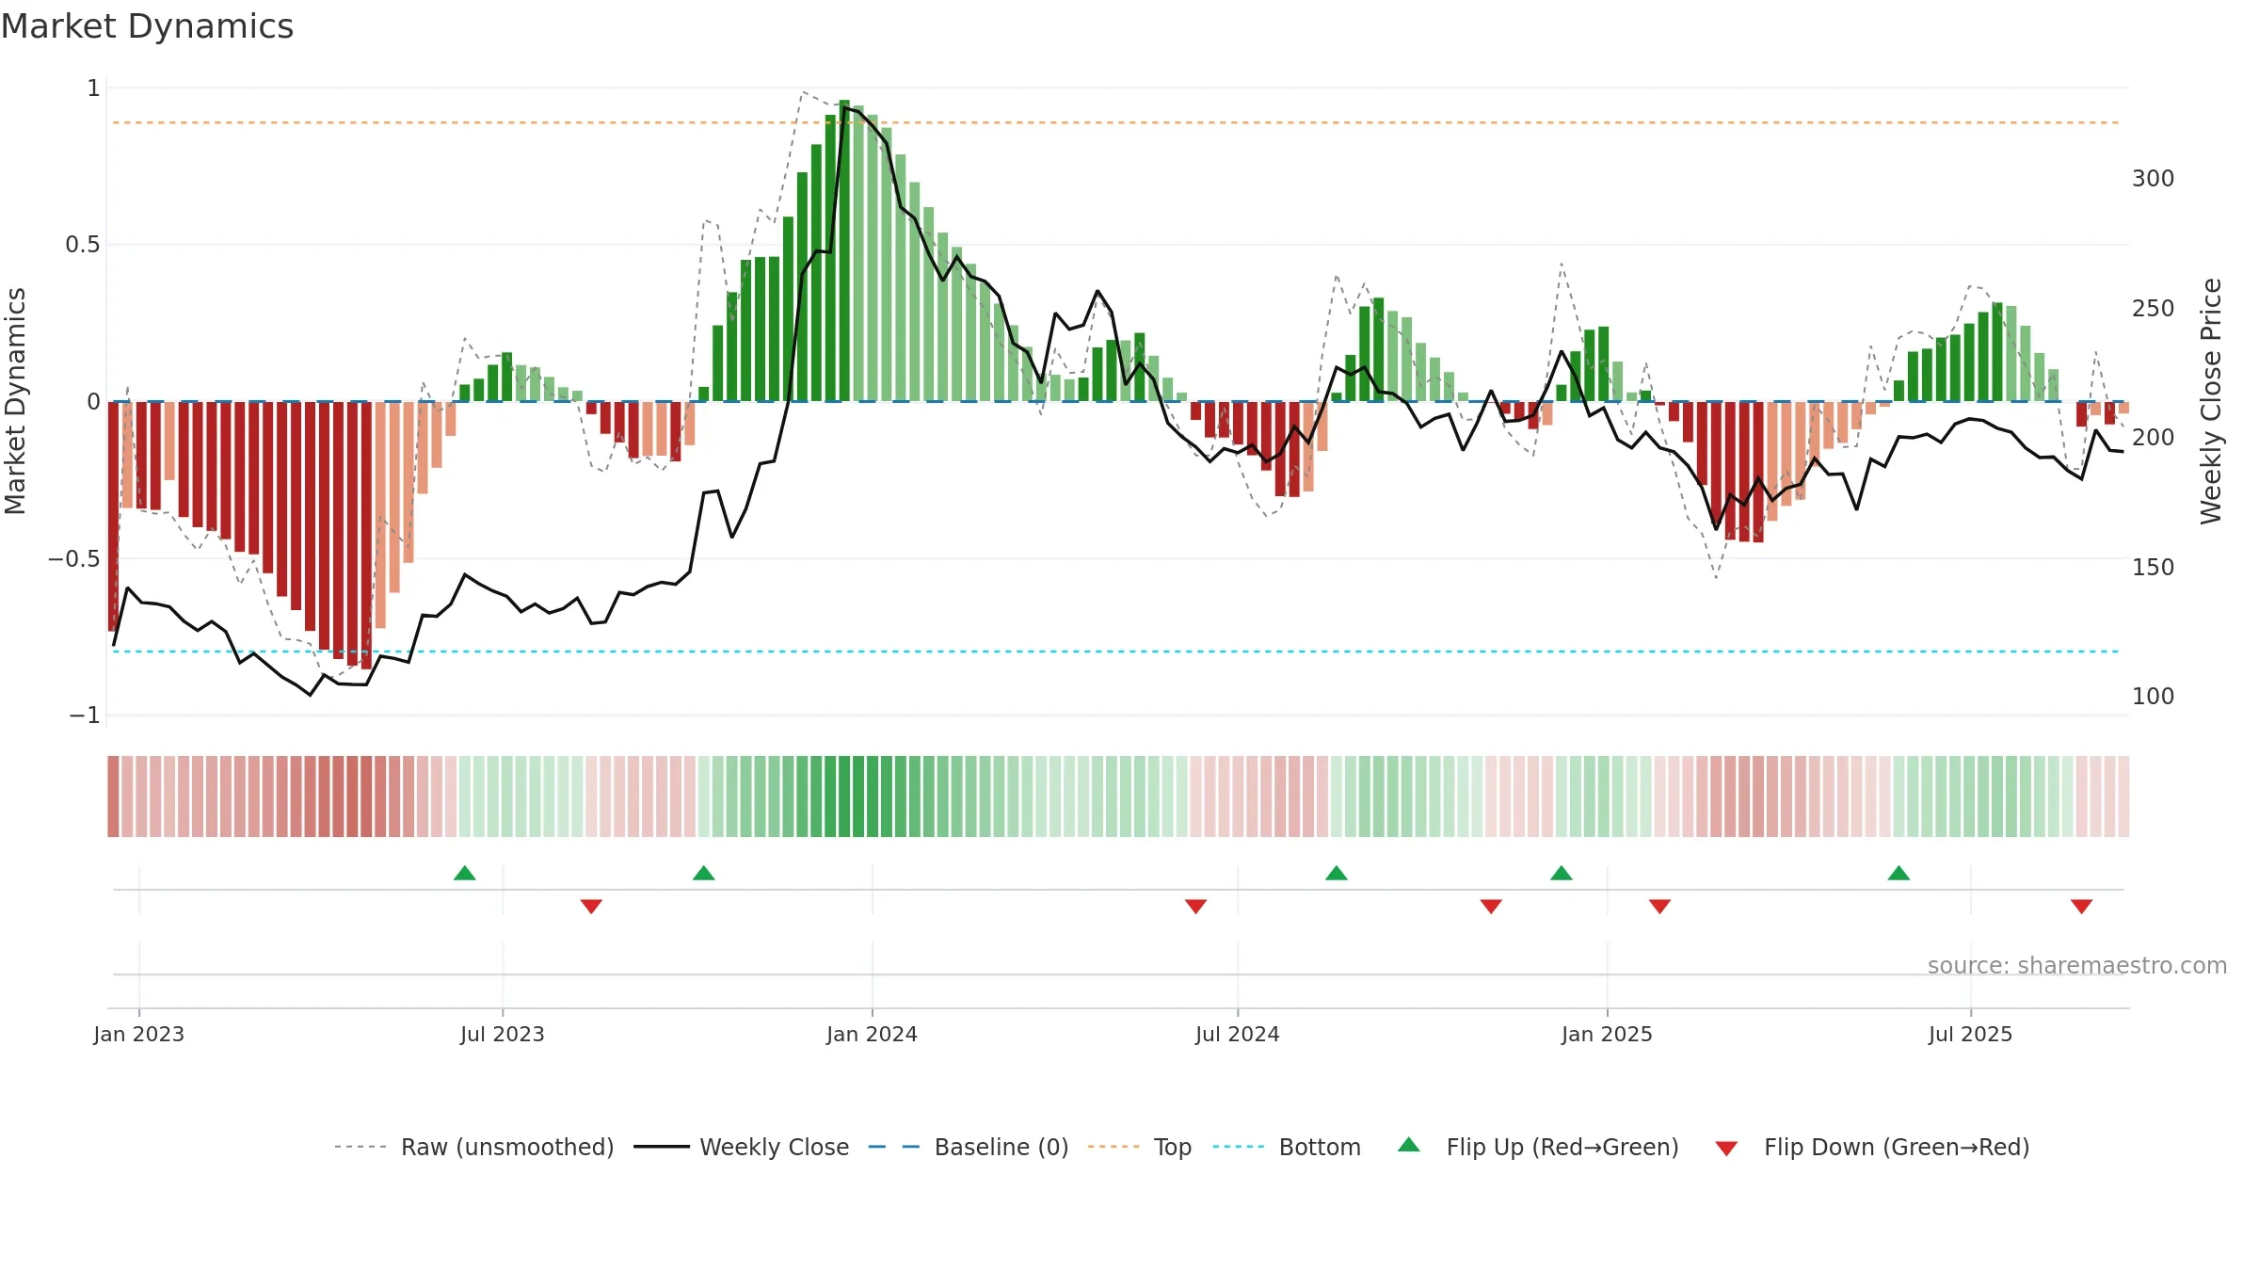The width and height of the screenshot is (2259, 1271).
Task: Click the Jul 2023 x-axis label
Action: (x=503, y=1034)
